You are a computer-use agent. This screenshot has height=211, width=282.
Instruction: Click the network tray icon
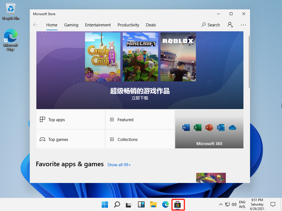[227, 204]
